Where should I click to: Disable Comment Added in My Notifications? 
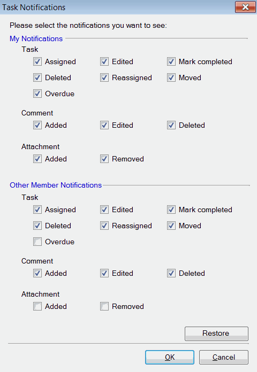(37, 125)
